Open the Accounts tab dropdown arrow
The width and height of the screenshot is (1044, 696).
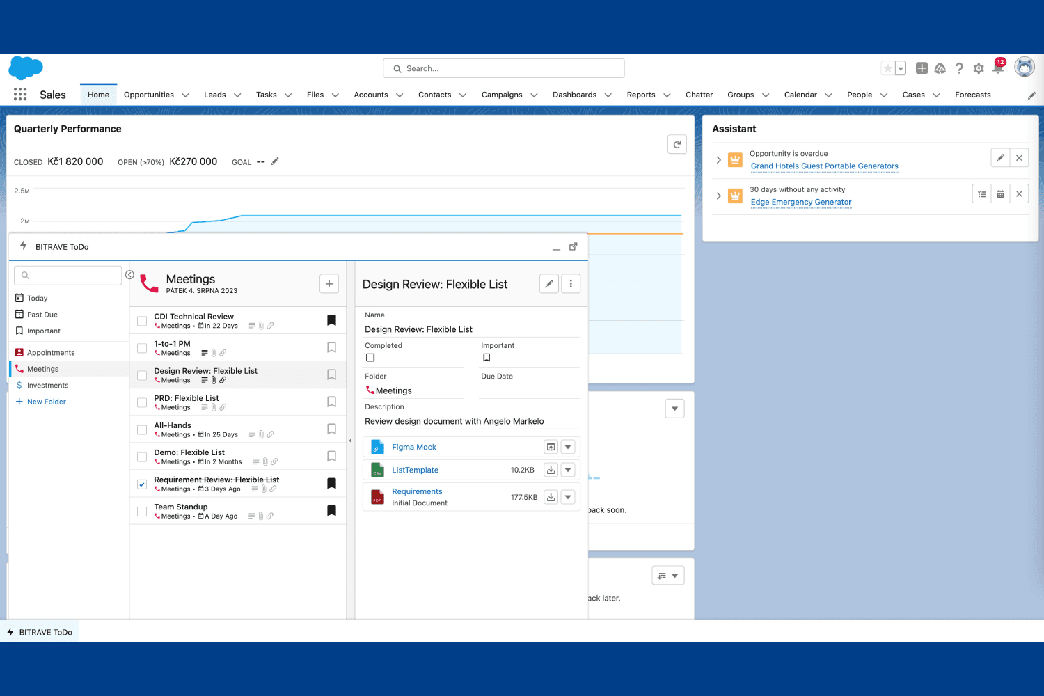[x=400, y=95]
